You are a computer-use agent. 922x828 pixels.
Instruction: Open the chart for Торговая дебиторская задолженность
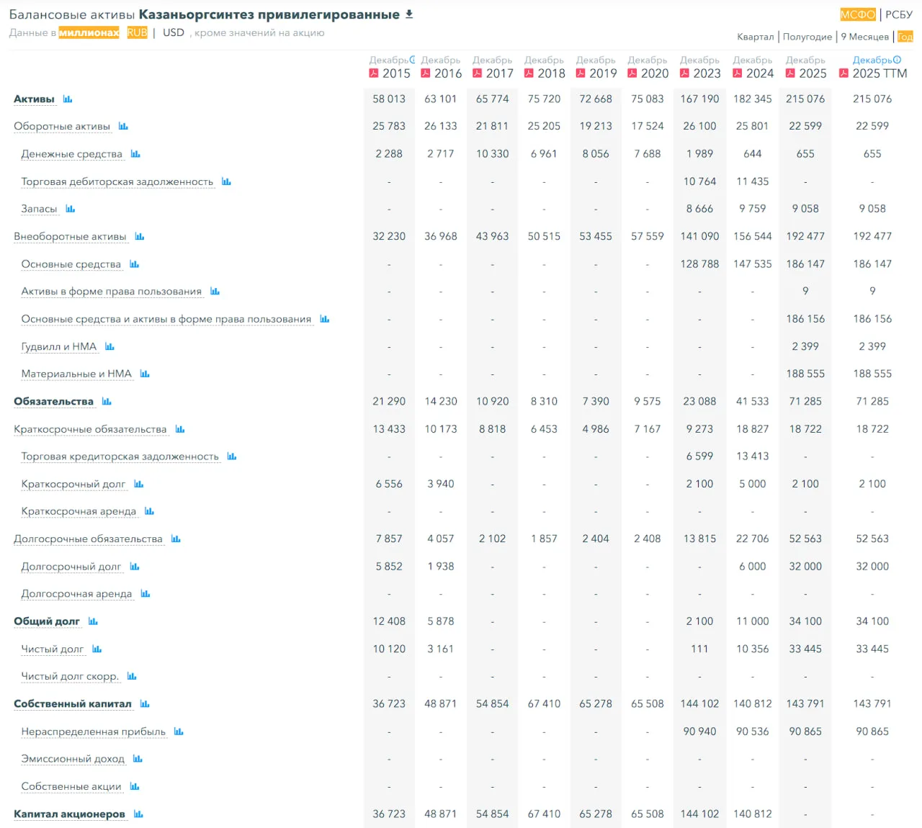[226, 181]
